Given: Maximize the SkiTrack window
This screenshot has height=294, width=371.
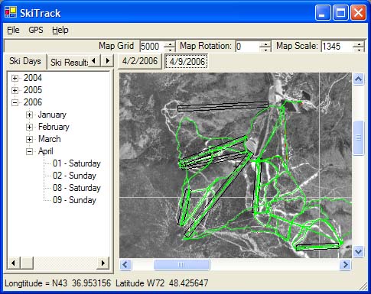Looking at the screenshot, I should point(340,13).
